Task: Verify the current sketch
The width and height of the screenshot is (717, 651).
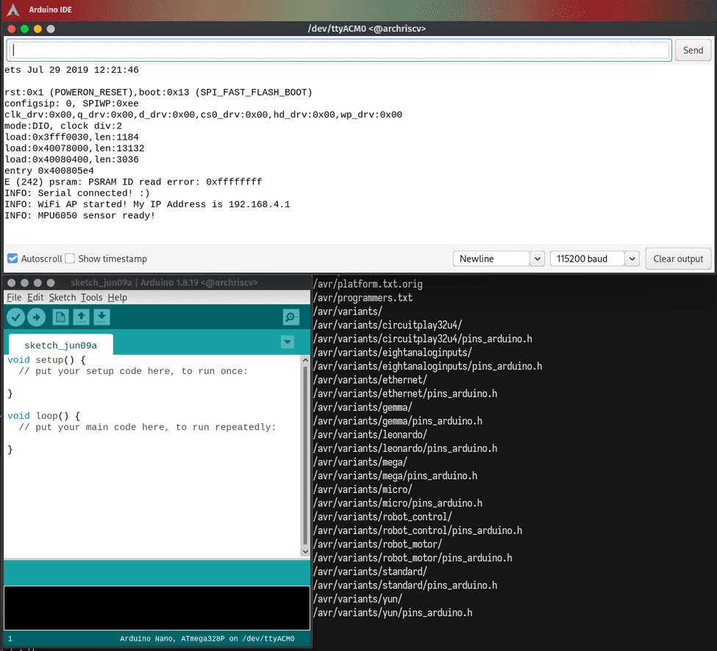Action: coord(15,317)
